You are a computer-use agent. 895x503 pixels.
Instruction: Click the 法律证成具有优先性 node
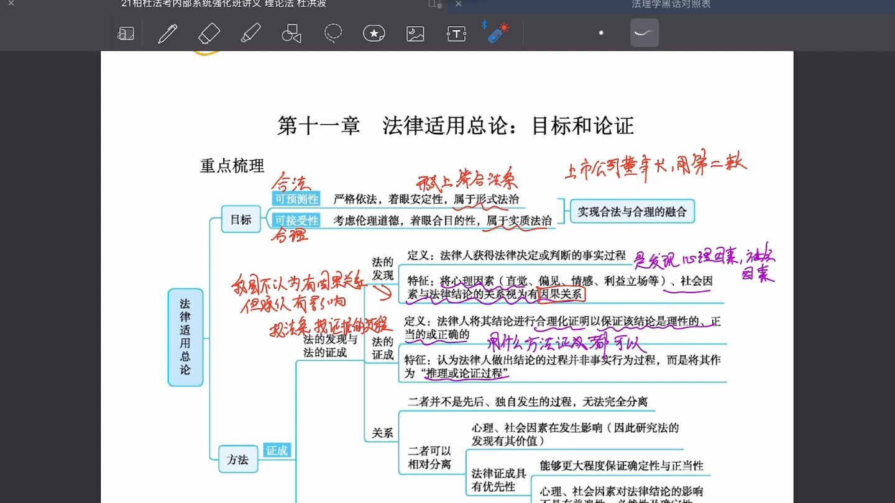click(499, 480)
